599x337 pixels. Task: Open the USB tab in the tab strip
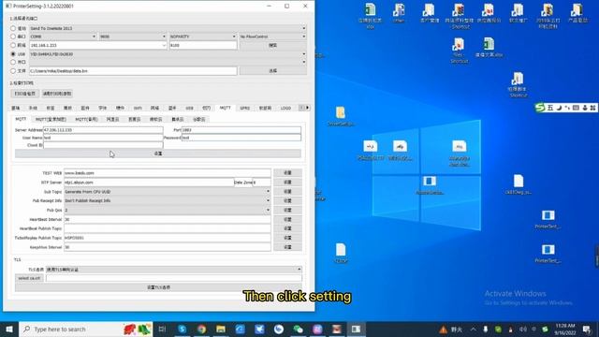189,109
